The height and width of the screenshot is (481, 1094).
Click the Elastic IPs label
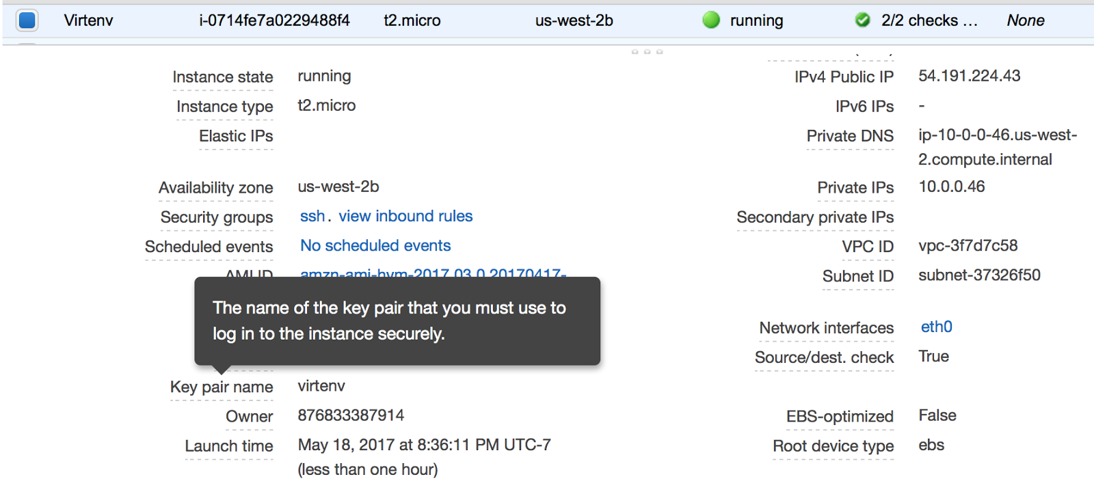236,136
